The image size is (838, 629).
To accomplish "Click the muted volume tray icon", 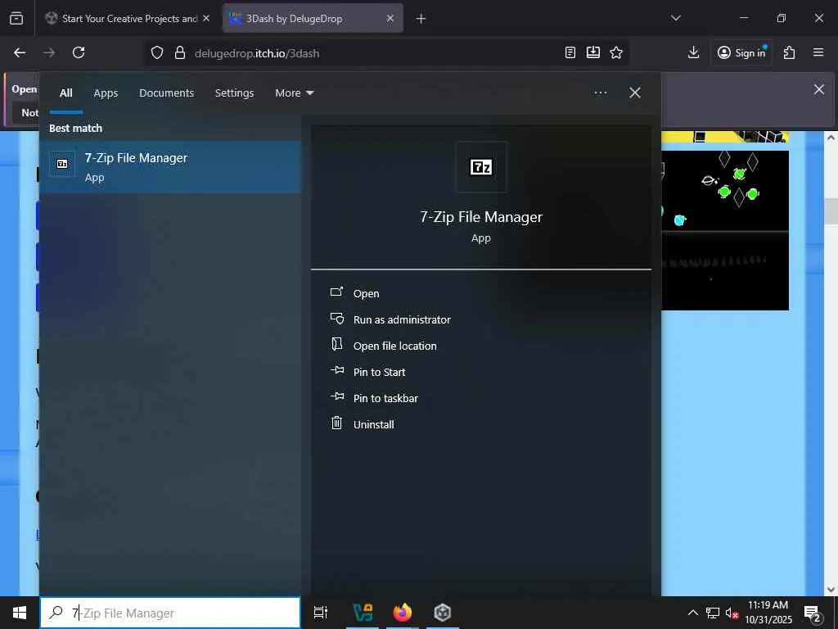I will (732, 613).
